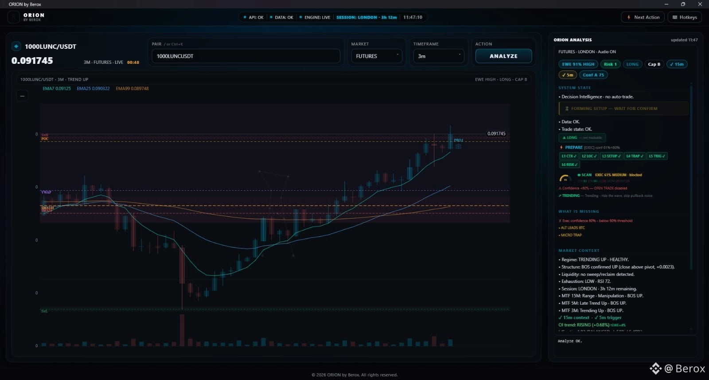The image size is (709, 380).
Task: Click the keyboard icon in Hotkeys
Action: (x=675, y=17)
